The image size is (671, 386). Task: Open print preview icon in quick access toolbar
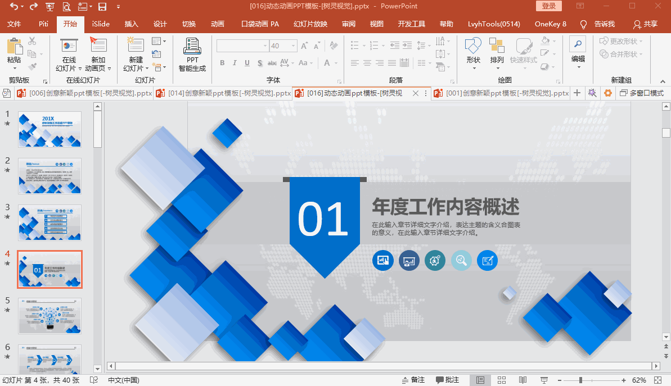tap(66, 6)
